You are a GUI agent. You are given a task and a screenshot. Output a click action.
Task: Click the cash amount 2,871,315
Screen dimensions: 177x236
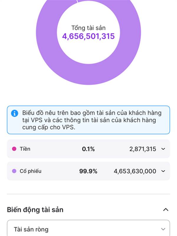142,149
